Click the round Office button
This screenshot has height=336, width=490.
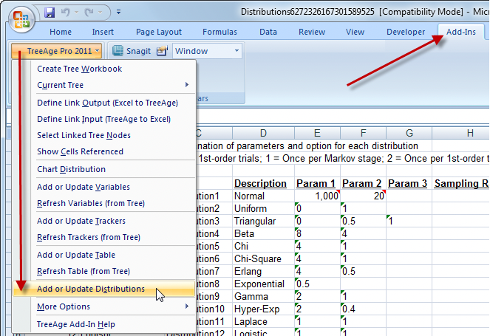coord(21,19)
